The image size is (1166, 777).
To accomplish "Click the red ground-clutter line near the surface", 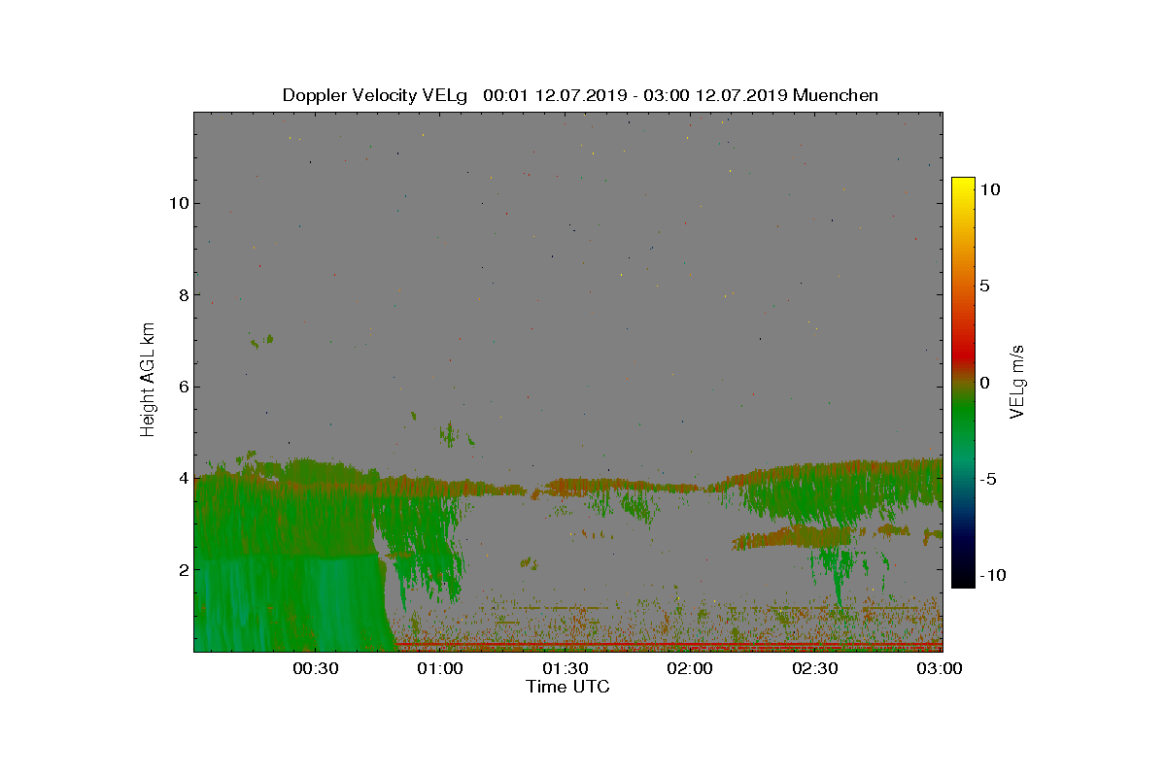I will click(x=669, y=643).
